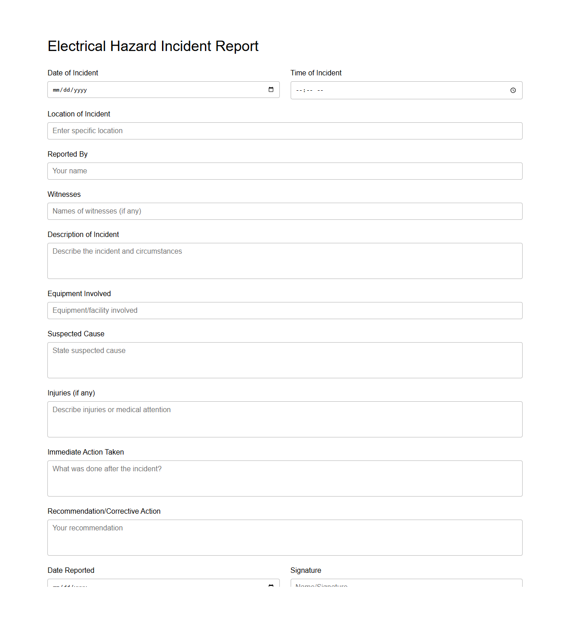
Task: Select the Immediate Action Taken text area
Action: click(285, 478)
